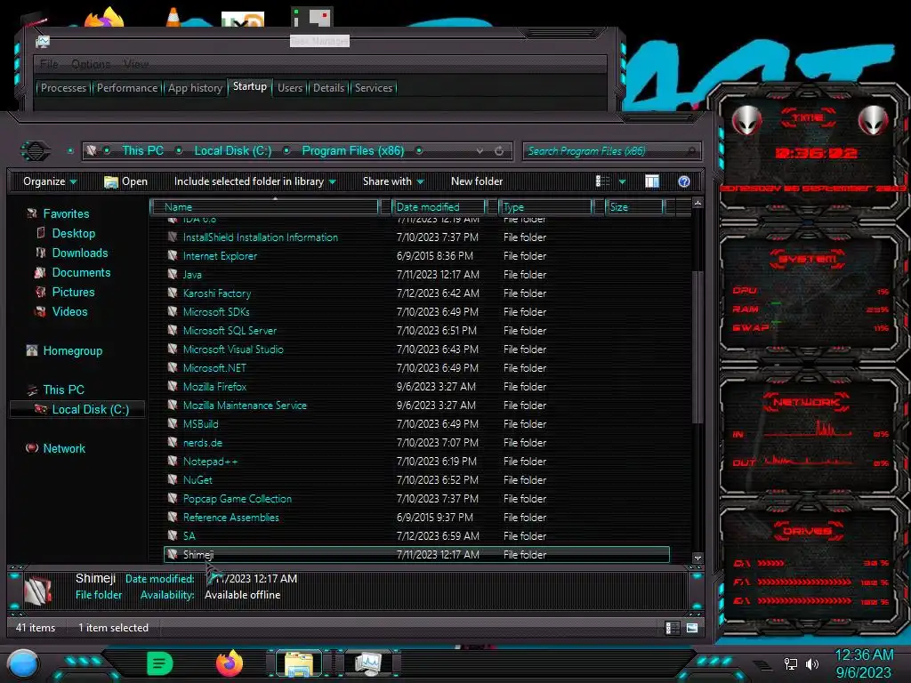Open Documents in the navigation pane

coord(81,272)
